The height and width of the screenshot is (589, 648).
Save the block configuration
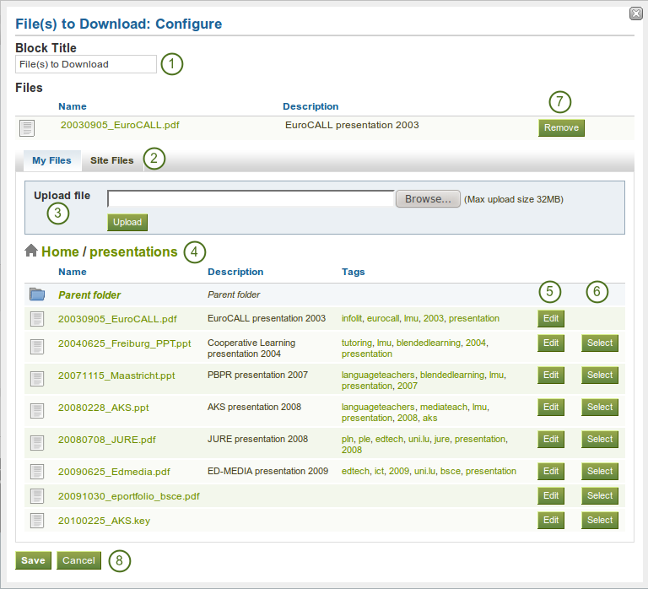coord(33,560)
